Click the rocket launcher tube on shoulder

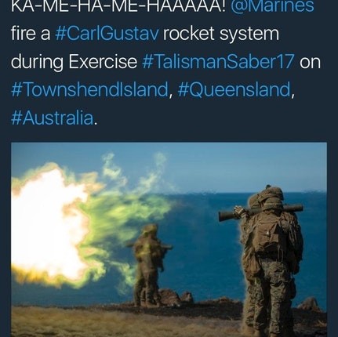point(260,212)
